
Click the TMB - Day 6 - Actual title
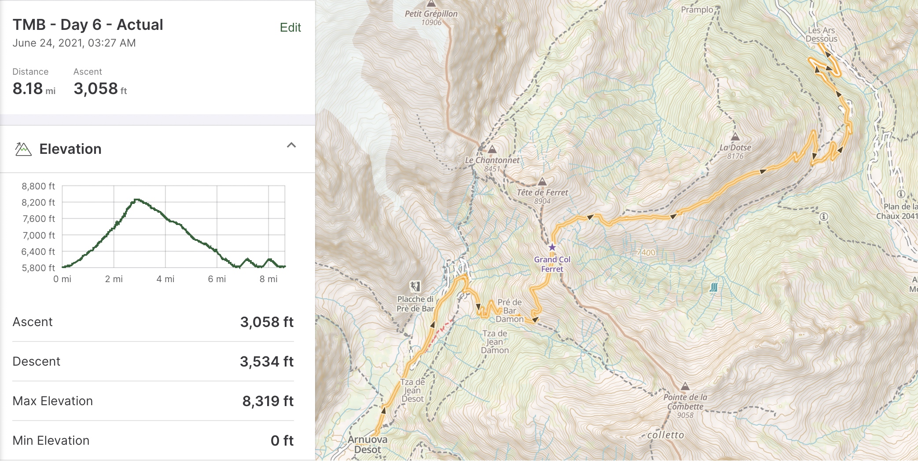[88, 25]
